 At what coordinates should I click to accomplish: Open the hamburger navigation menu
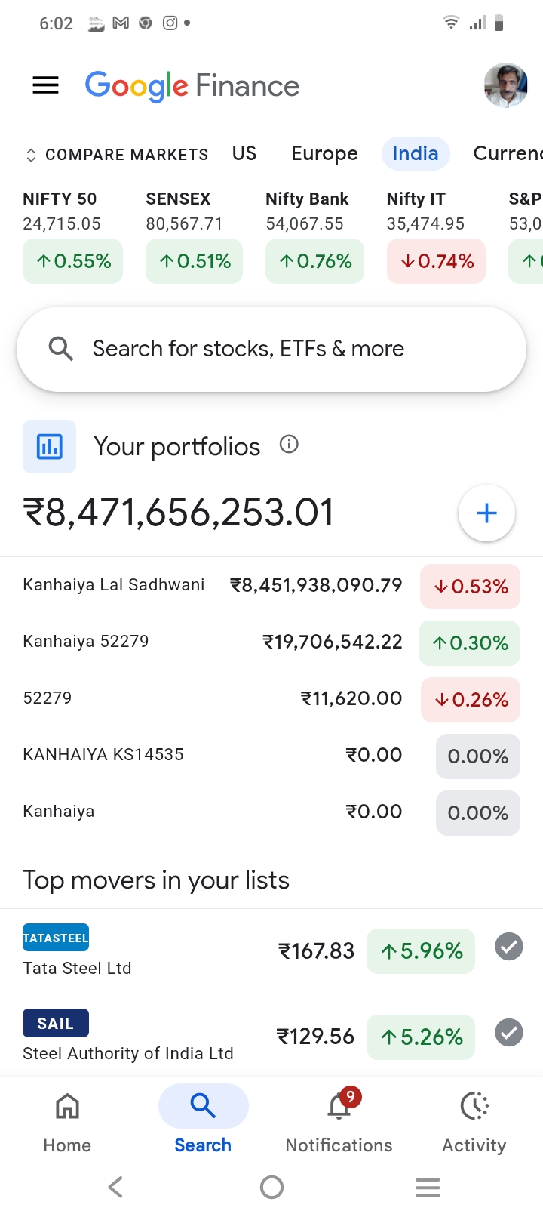tap(45, 85)
